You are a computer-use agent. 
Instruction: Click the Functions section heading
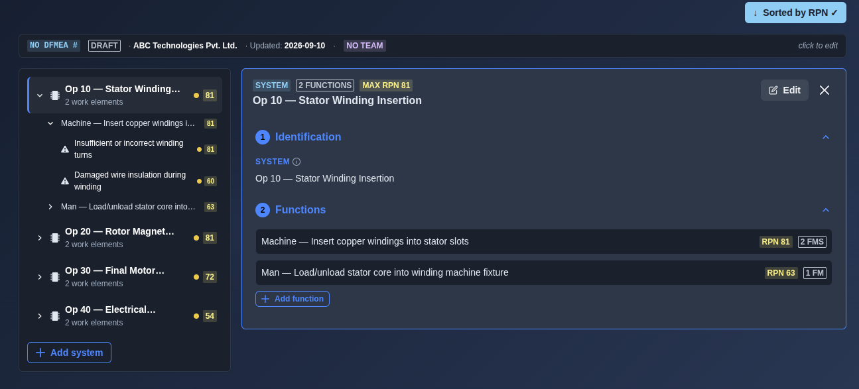[300, 210]
